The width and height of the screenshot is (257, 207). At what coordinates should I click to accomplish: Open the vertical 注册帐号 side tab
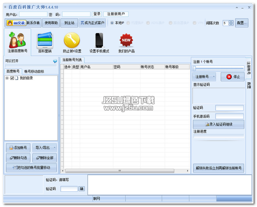[x=249, y=68]
